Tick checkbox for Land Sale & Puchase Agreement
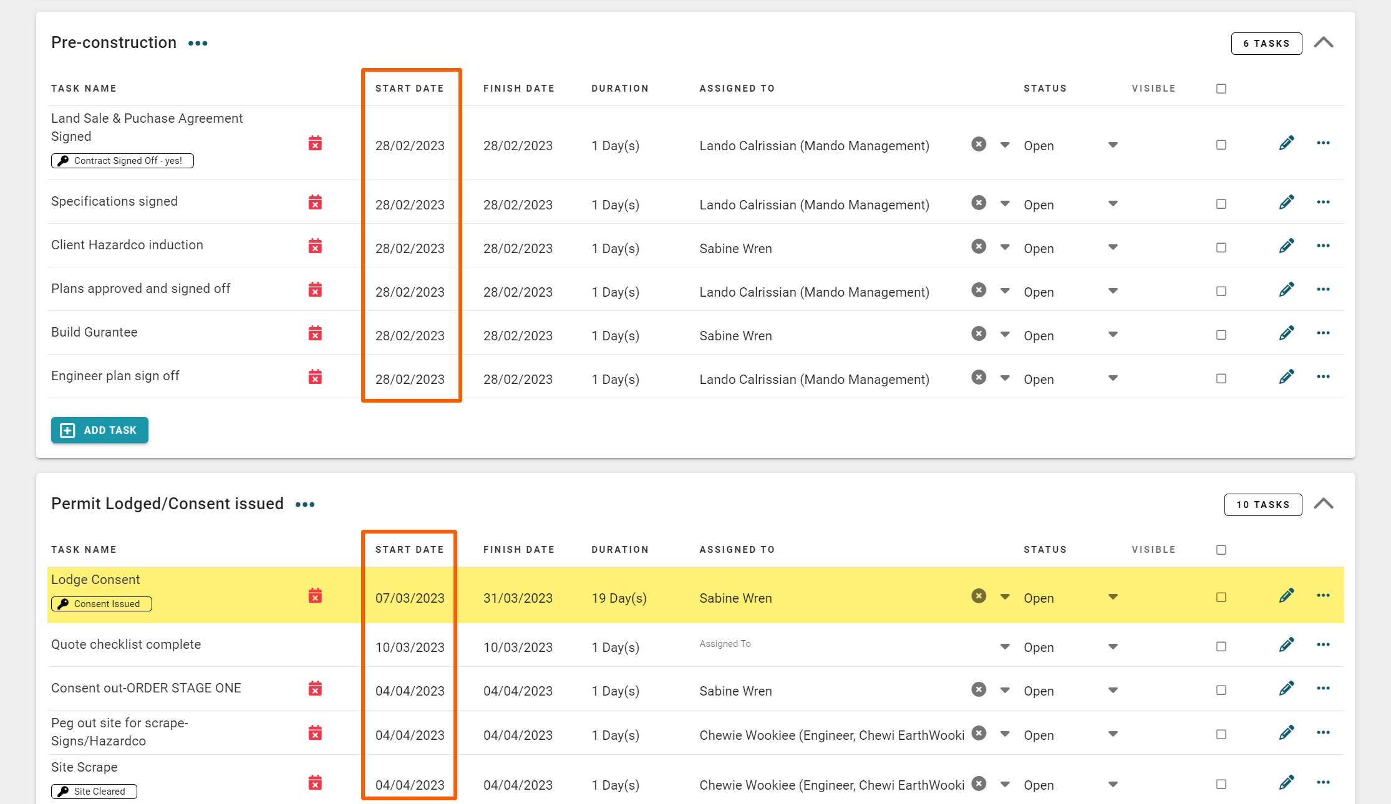This screenshot has width=1391, height=804. pyautogui.click(x=1221, y=145)
